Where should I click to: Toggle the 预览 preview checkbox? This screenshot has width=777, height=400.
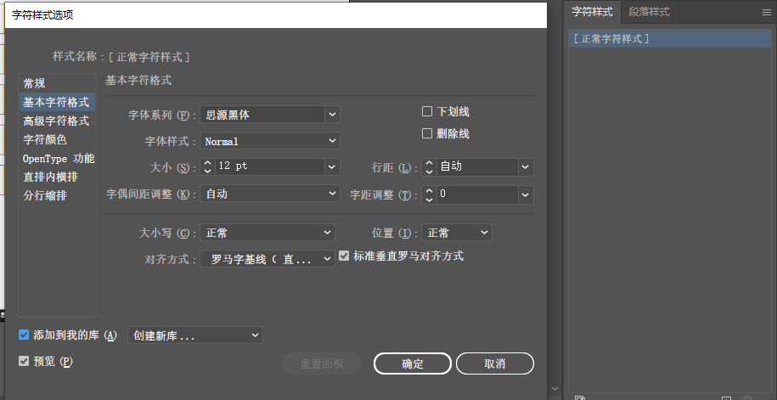[x=24, y=361]
